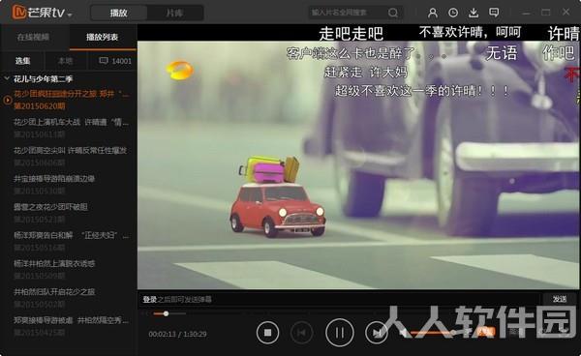Open the 14001 comments tab

tap(115, 61)
